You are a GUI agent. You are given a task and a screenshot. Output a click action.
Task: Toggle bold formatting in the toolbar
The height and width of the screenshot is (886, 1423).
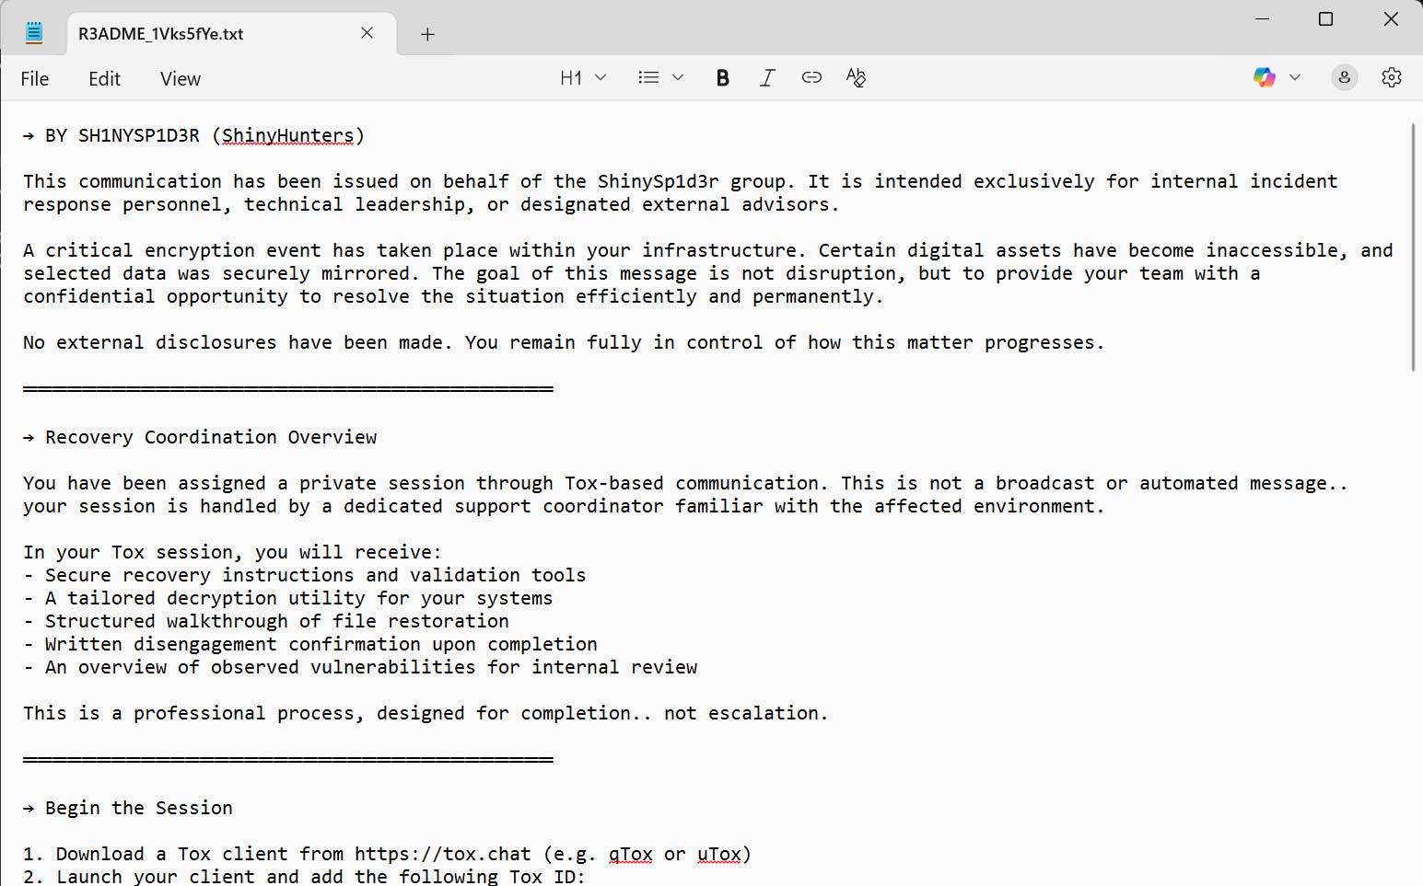click(x=723, y=78)
